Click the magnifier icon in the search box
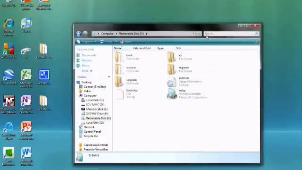Image resolution: width=302 pixels, height=170 pixels. pyautogui.click(x=256, y=34)
